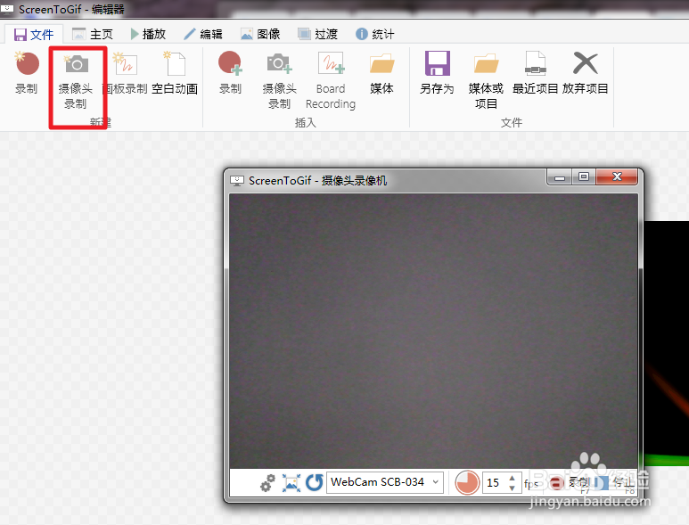Viewport: 689px width, 525px height.
Task: Switch to the 主页 ribbon tab
Action: (93, 34)
